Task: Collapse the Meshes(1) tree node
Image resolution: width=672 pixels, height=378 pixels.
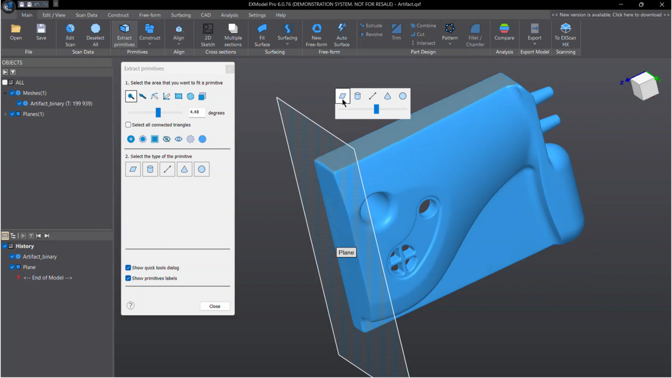Action: pos(5,93)
